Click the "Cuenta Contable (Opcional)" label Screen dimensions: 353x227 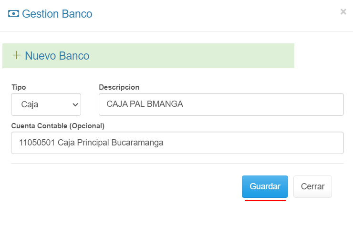coord(58,126)
